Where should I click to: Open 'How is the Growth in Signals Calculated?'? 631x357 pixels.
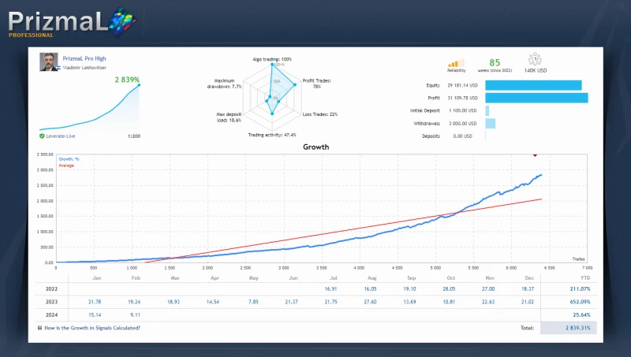(92, 328)
